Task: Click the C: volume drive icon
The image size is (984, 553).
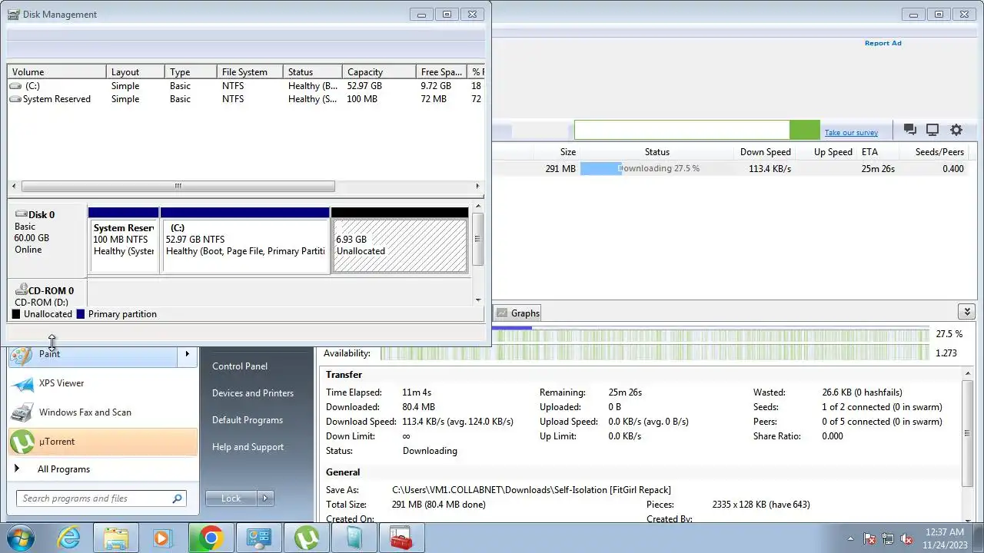Action: [x=15, y=86]
